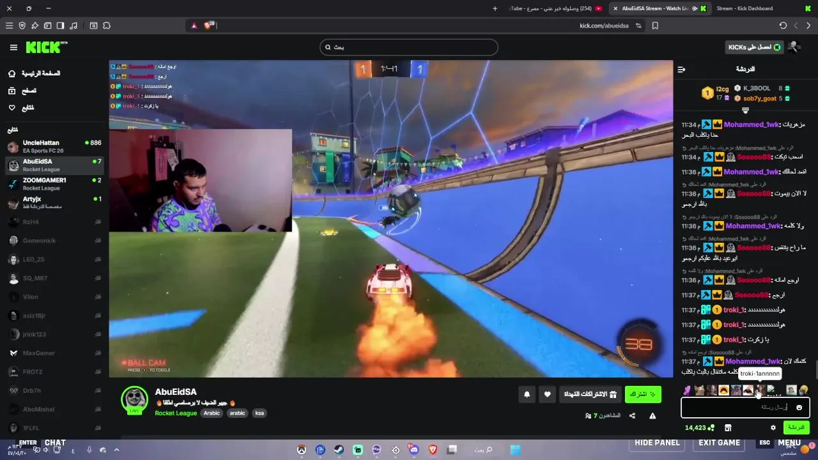Open the browser main menu icon
818x460 pixels.
coord(9,26)
